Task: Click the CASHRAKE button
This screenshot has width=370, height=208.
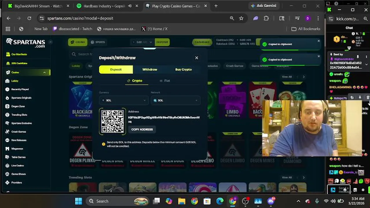Action: [x=202, y=42]
